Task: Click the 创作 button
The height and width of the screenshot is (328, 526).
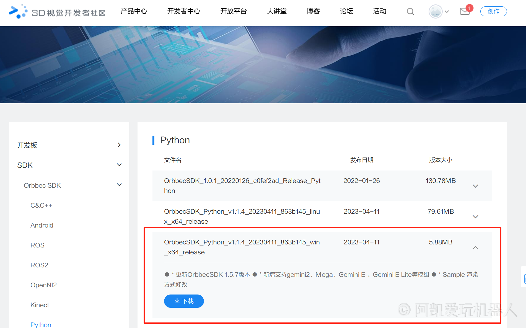Action: coord(493,11)
